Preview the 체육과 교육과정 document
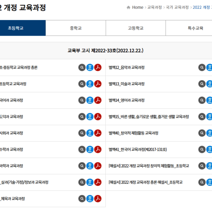This screenshot has height=212, width=212. click(x=82, y=199)
